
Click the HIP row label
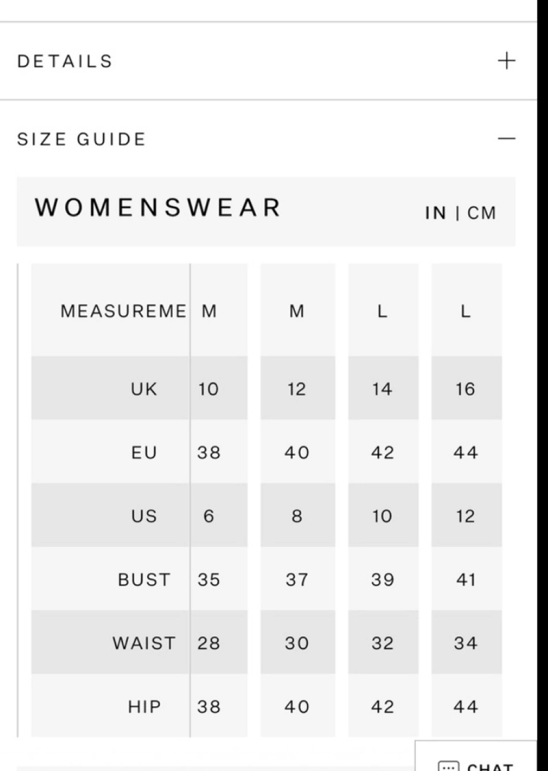click(144, 707)
